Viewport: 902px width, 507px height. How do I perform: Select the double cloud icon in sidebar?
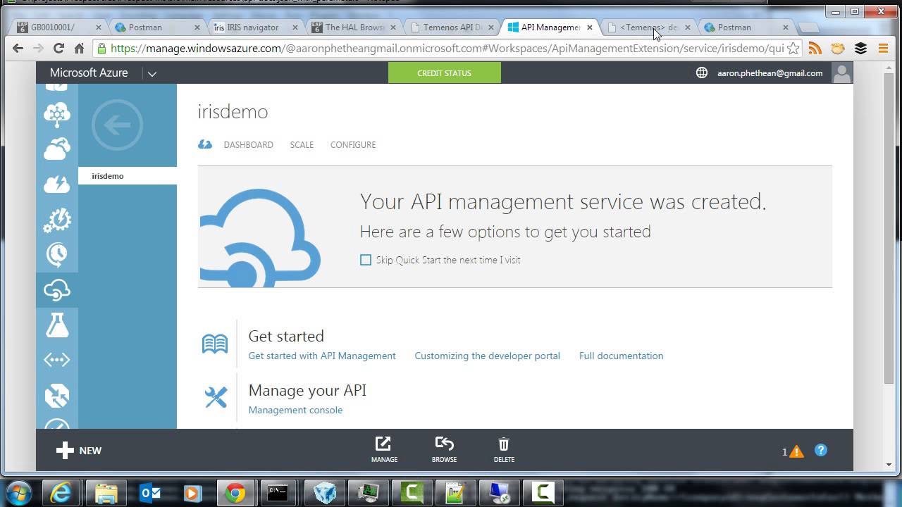(57, 149)
